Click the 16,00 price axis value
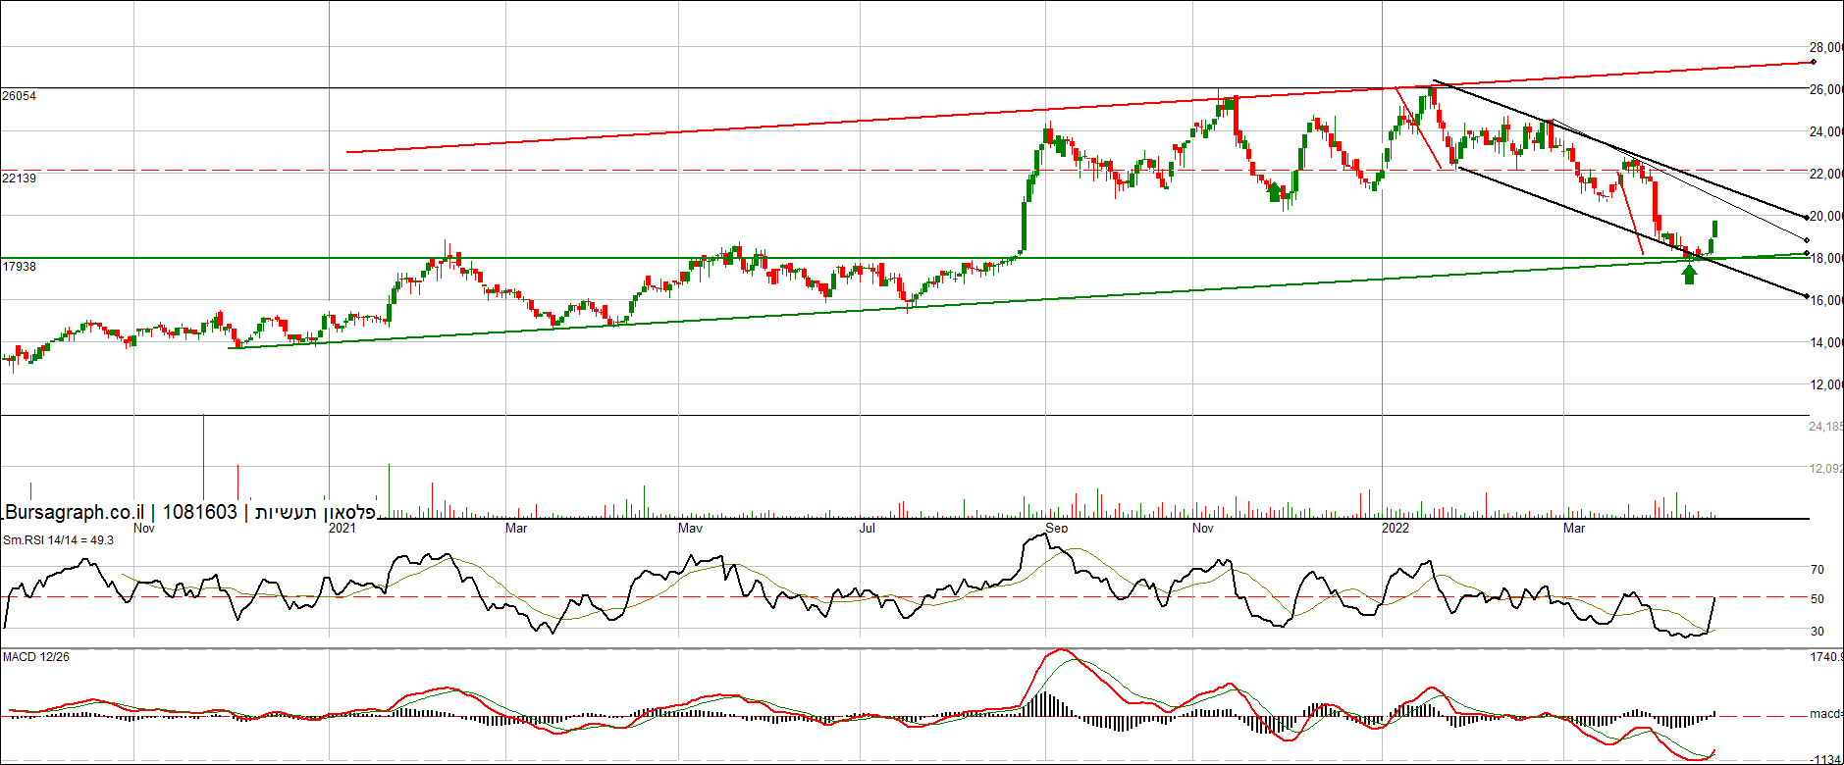The width and height of the screenshot is (1844, 765). (1826, 301)
